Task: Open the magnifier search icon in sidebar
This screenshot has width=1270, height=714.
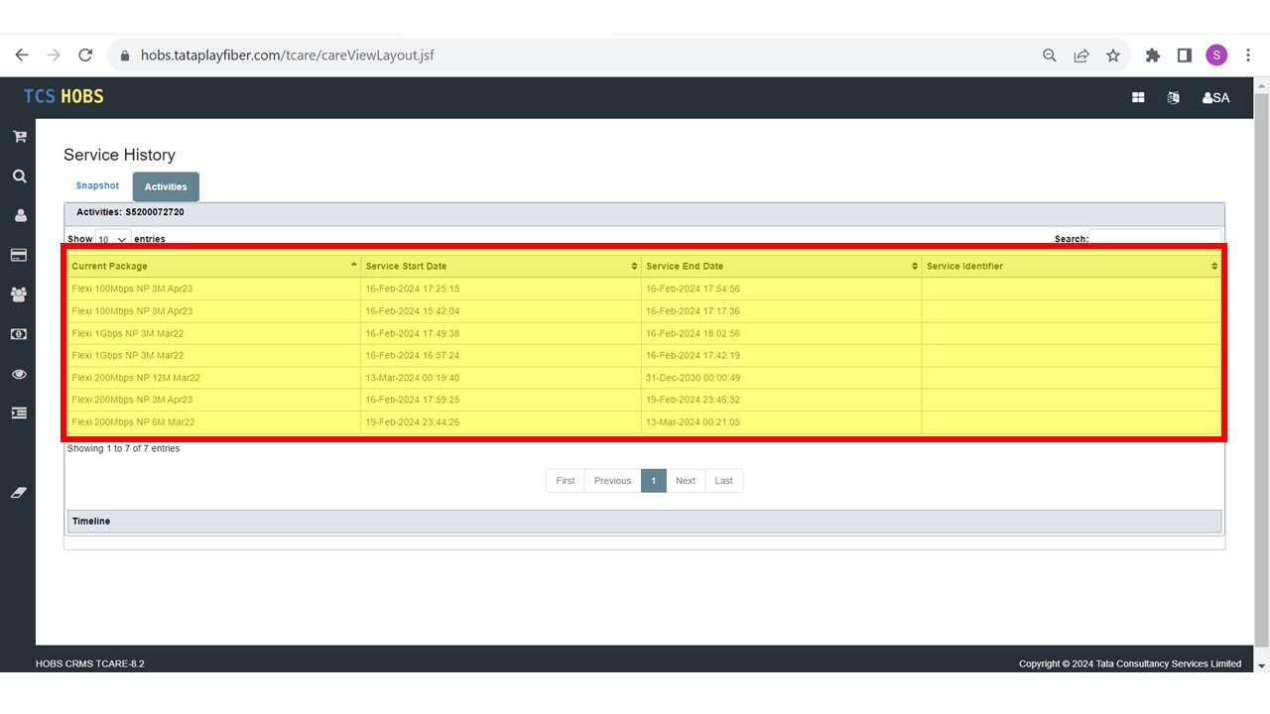Action: tap(19, 176)
